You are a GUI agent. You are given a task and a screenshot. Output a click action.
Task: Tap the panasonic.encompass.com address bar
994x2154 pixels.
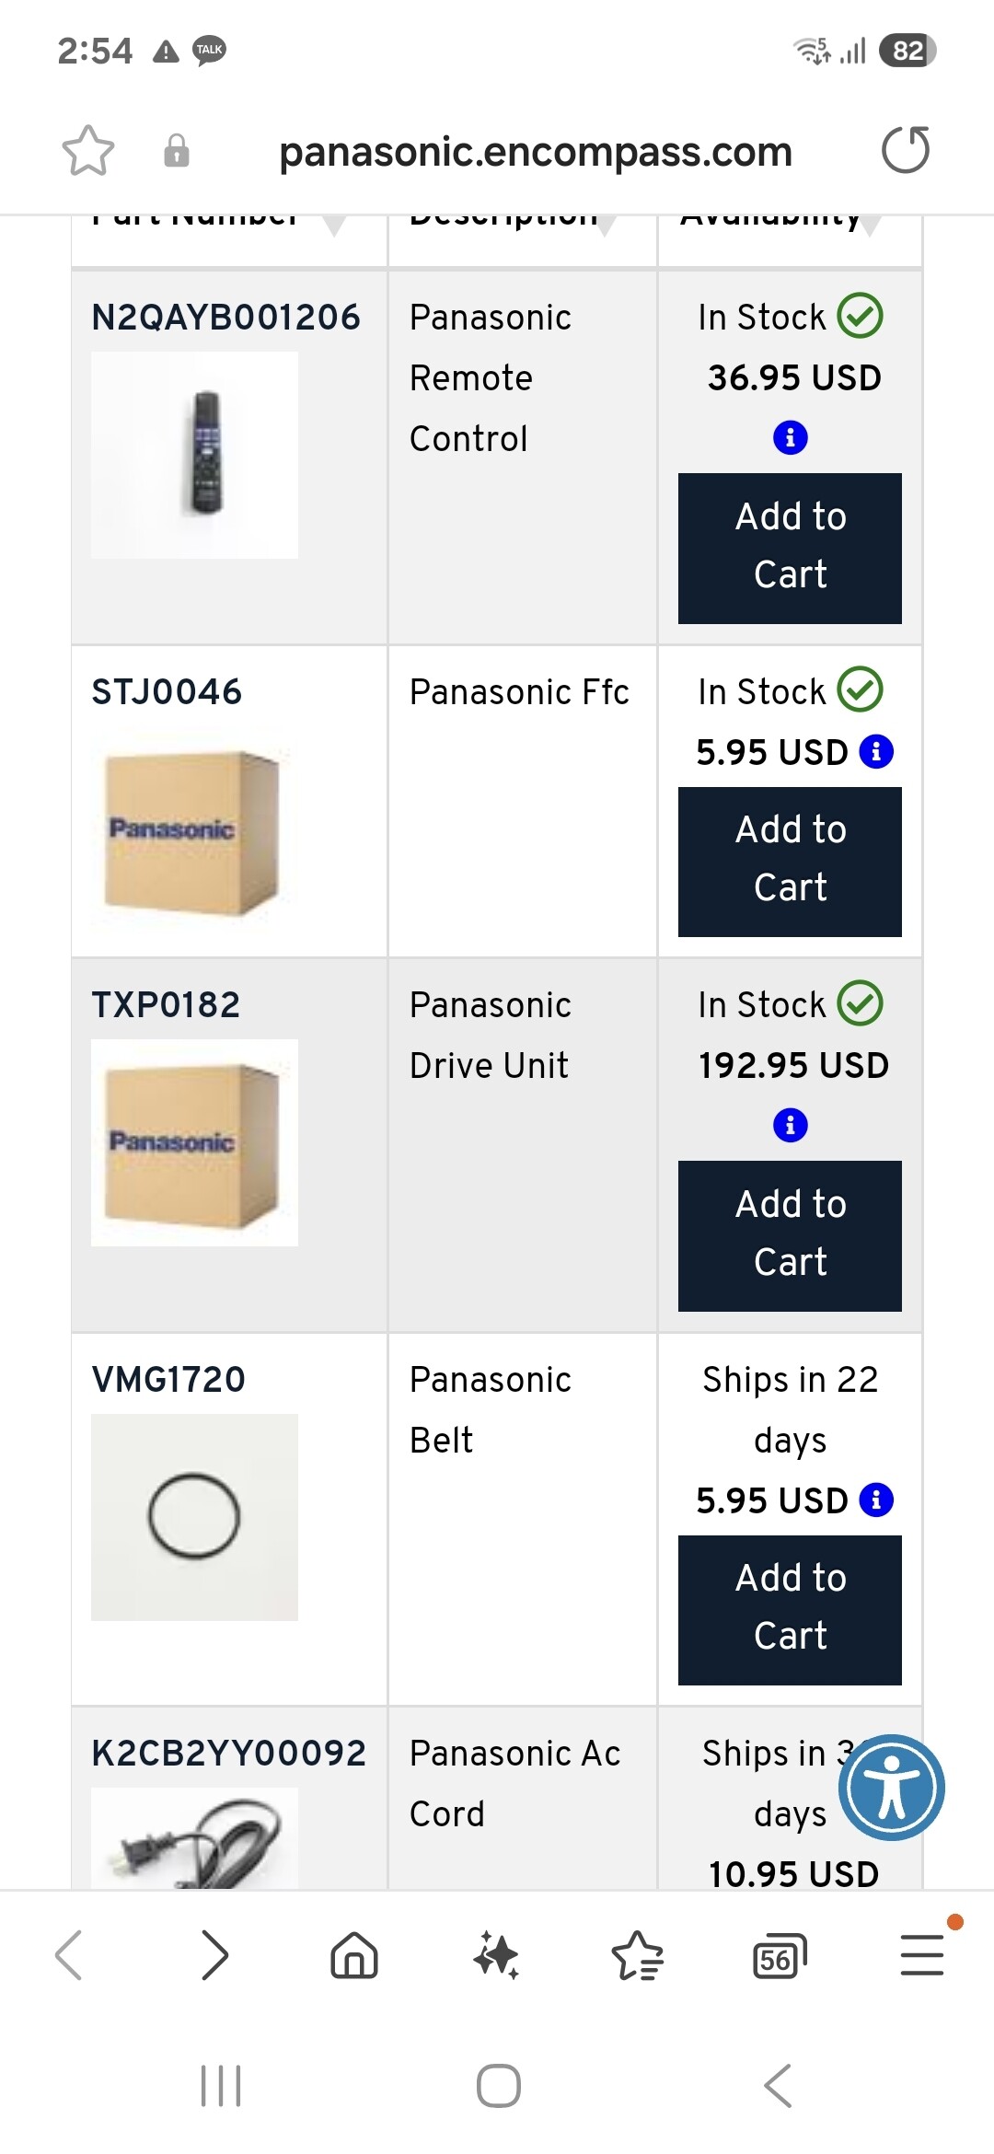[x=535, y=152]
